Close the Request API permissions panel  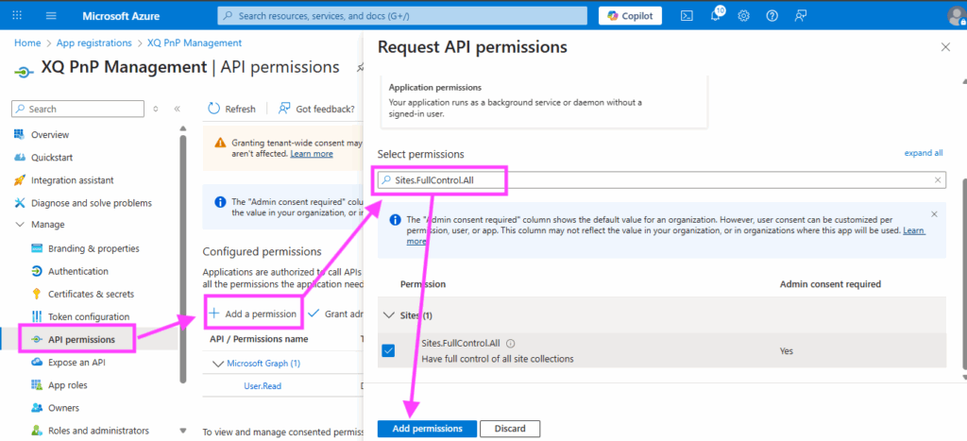pos(945,47)
